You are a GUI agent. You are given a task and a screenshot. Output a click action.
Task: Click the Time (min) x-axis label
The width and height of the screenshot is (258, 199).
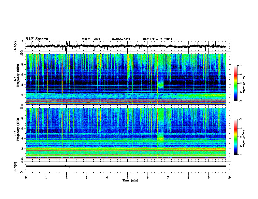pos(130,180)
